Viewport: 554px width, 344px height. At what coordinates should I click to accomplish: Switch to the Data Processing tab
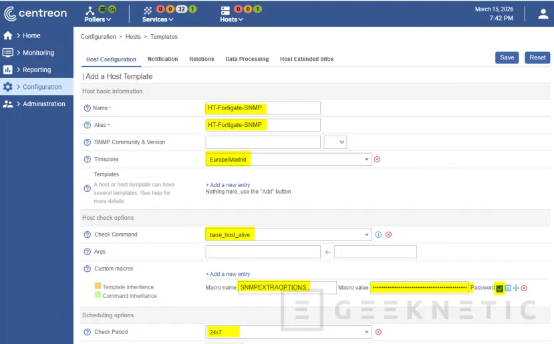(x=247, y=59)
